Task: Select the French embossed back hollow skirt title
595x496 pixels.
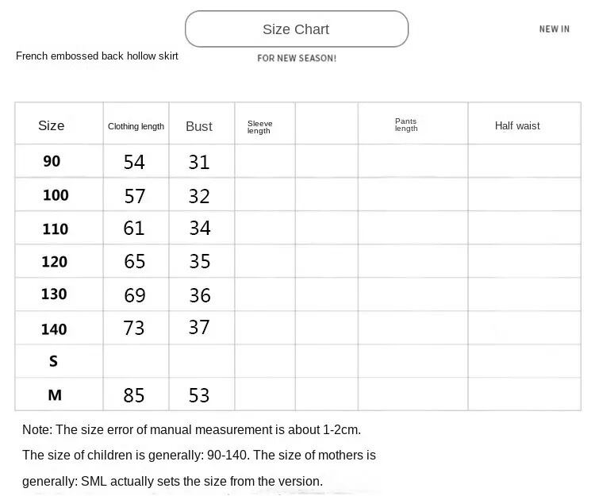Action: (97, 56)
